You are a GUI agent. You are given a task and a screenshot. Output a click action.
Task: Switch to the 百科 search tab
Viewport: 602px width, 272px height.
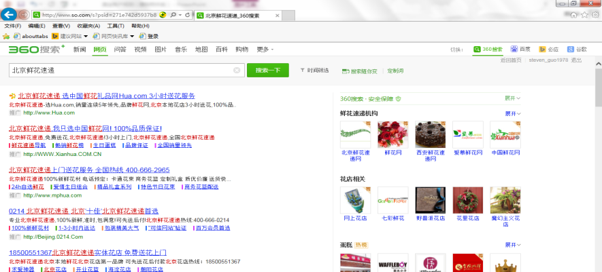[x=222, y=50]
